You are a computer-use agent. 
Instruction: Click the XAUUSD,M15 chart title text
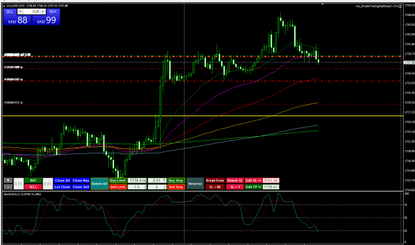[x=15, y=6]
